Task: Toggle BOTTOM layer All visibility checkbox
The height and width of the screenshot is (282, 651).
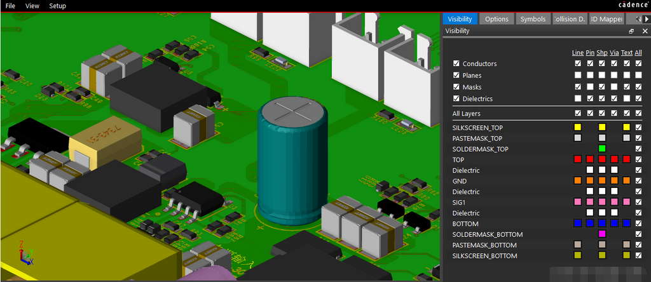Action: coord(638,224)
